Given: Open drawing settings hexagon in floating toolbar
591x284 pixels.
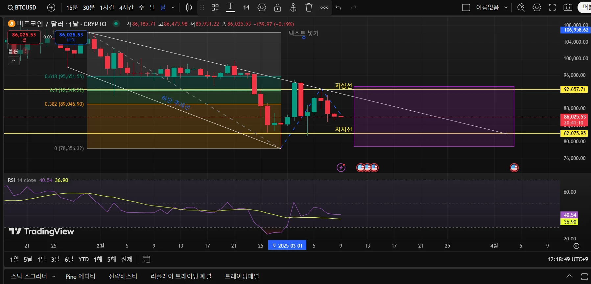Looking at the screenshot, I should click(262, 7).
